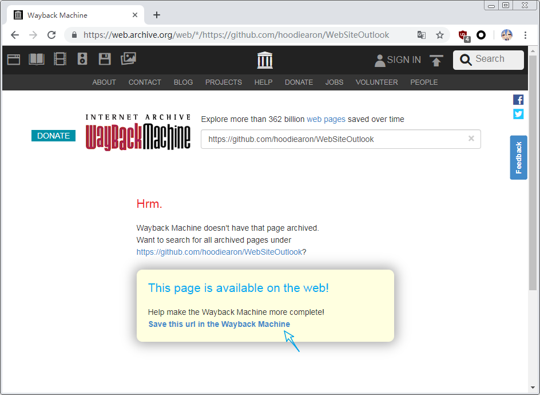The image size is (540, 395).
Task: Open the Audio speaker icon
Action: coord(82,59)
